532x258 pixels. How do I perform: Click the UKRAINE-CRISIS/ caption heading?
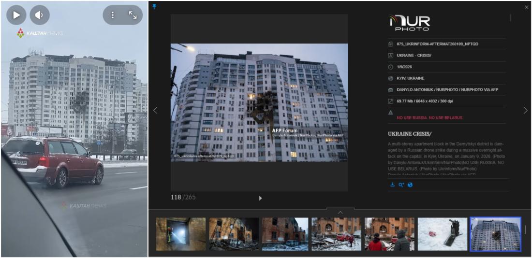pyautogui.click(x=410, y=134)
